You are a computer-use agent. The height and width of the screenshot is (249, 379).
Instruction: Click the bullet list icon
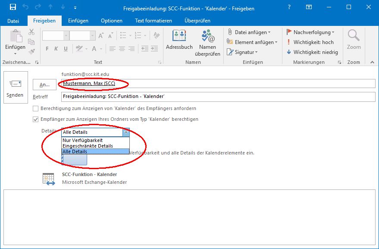(x=123, y=35)
